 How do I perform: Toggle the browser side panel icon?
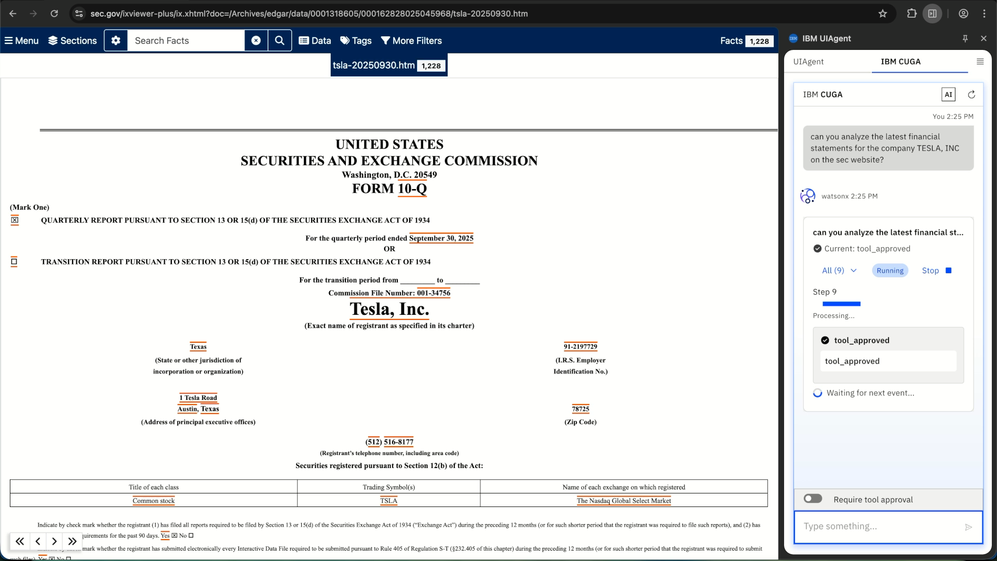(x=933, y=14)
